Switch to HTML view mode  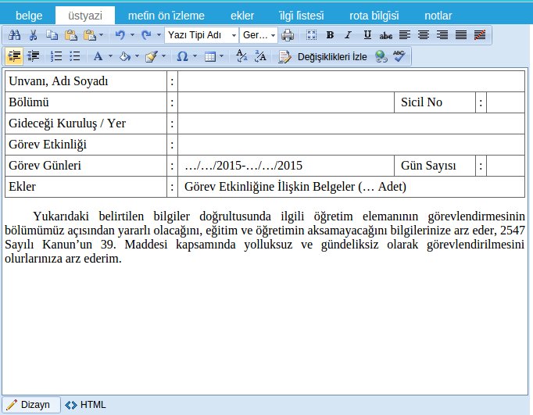(x=85, y=405)
